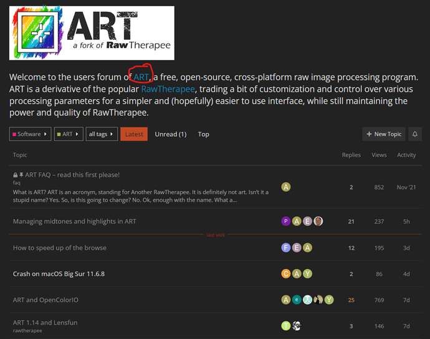Click the notification bell icon
The width and height of the screenshot is (430, 339).
click(415, 134)
